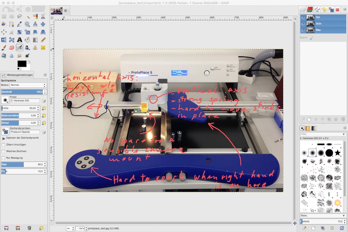Select the Fuzzy Select magic wand tool
348x232 pixels.
tap(27, 16)
